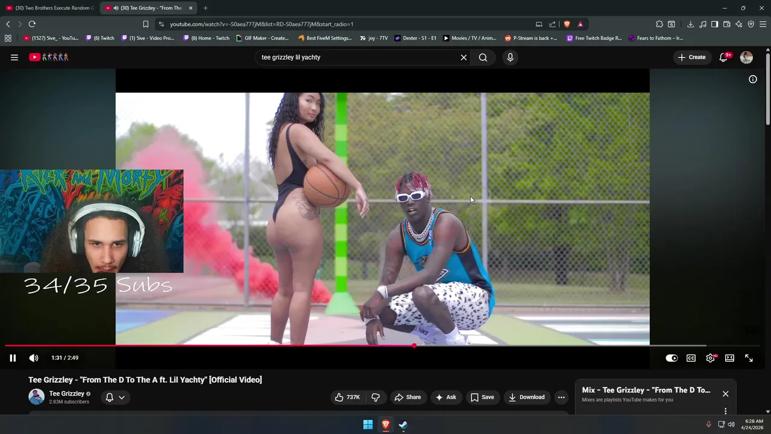This screenshot has width=771, height=434.
Task: Open extensions puzzle icon
Action: (x=660, y=24)
